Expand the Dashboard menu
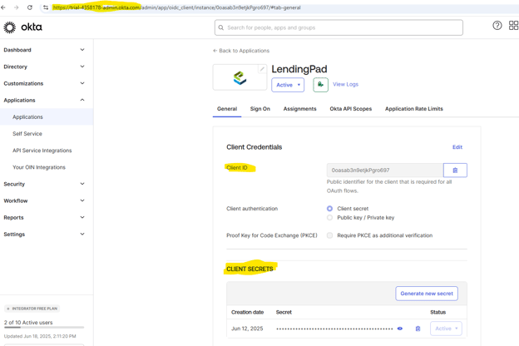This screenshot has width=519, height=346. [44, 50]
